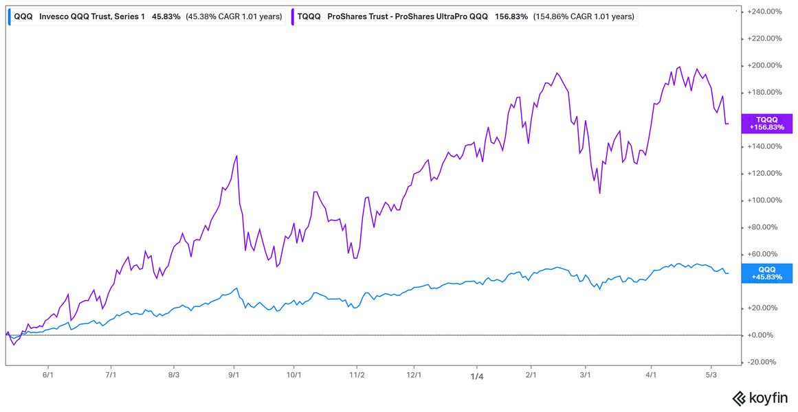Image resolution: width=798 pixels, height=412 pixels.
Task: Click the 5/3 date label
Action: [x=712, y=375]
